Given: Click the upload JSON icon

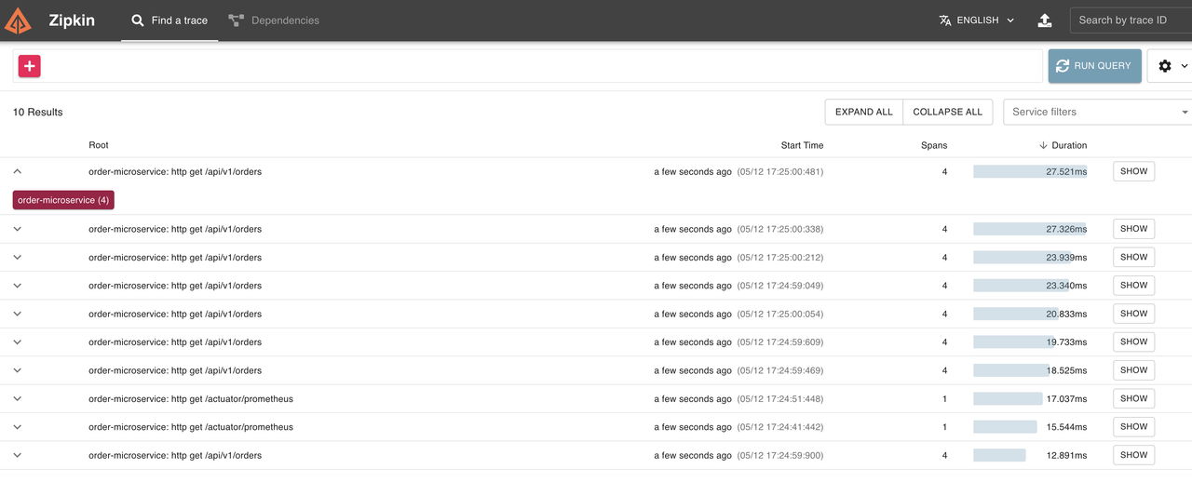Looking at the screenshot, I should point(1045,20).
